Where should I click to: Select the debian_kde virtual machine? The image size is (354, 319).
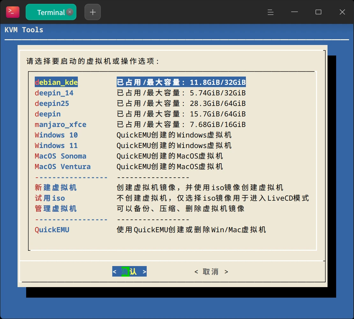(56, 82)
